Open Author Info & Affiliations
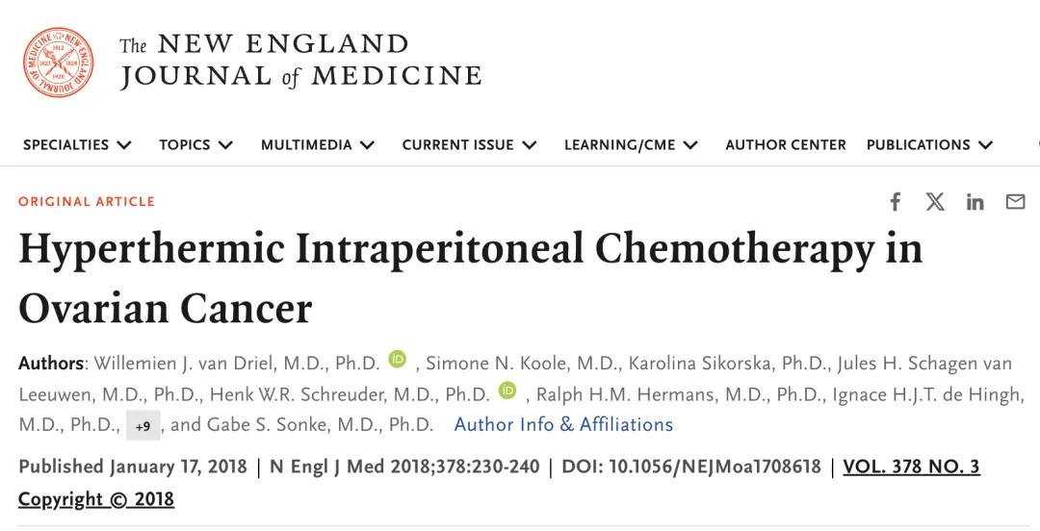 pos(563,424)
